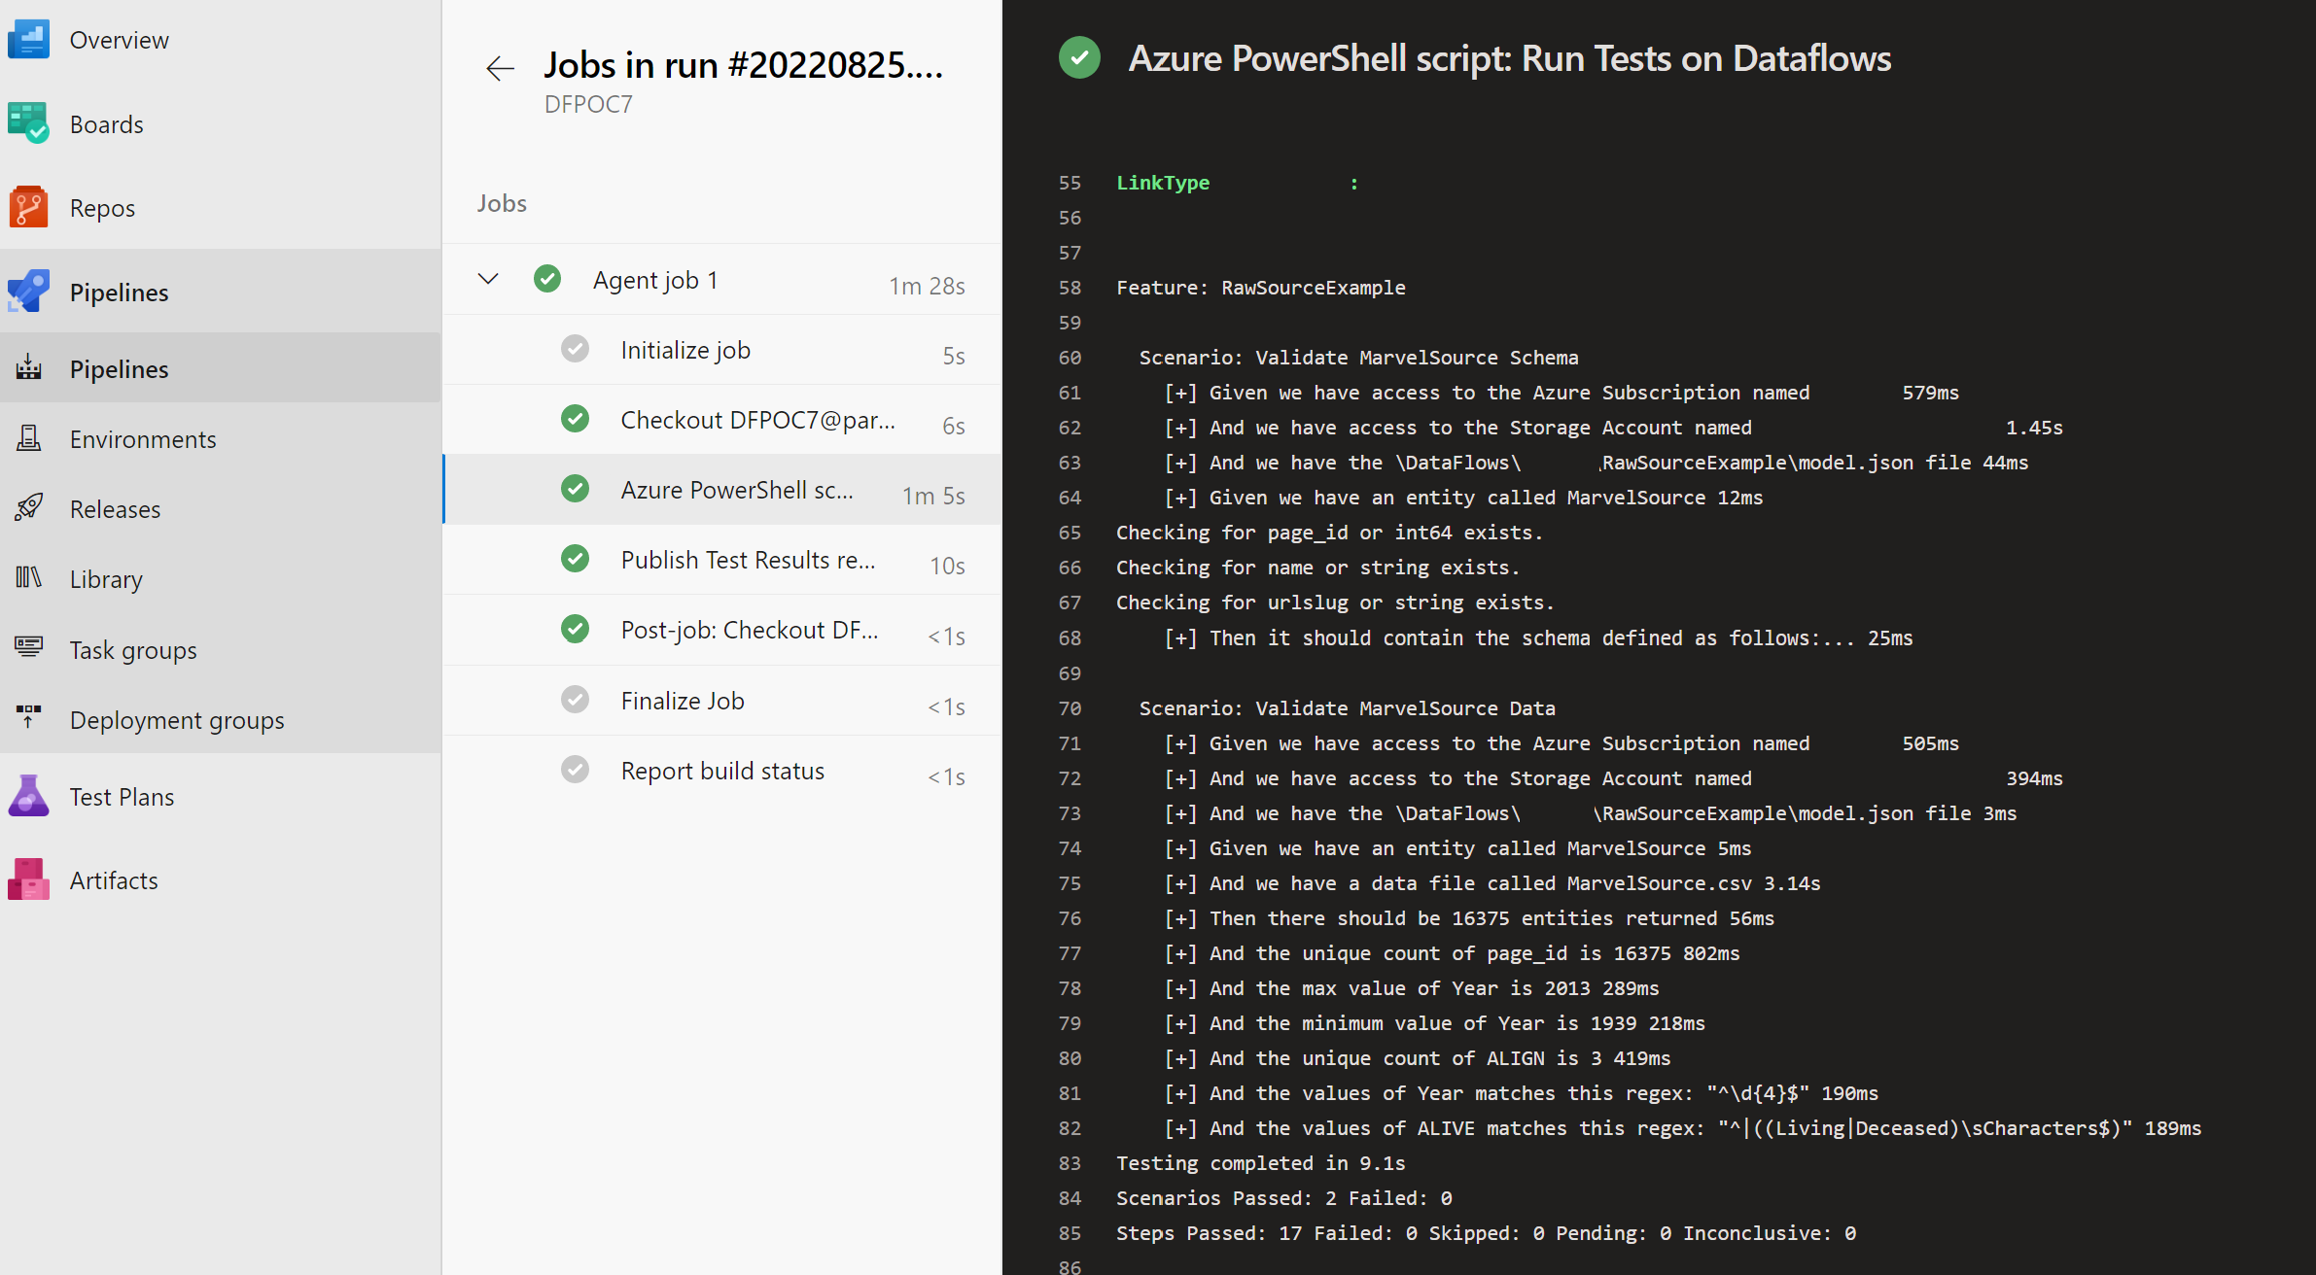Image resolution: width=2316 pixels, height=1275 pixels.
Task: Click the Library books icon
Action: point(28,578)
